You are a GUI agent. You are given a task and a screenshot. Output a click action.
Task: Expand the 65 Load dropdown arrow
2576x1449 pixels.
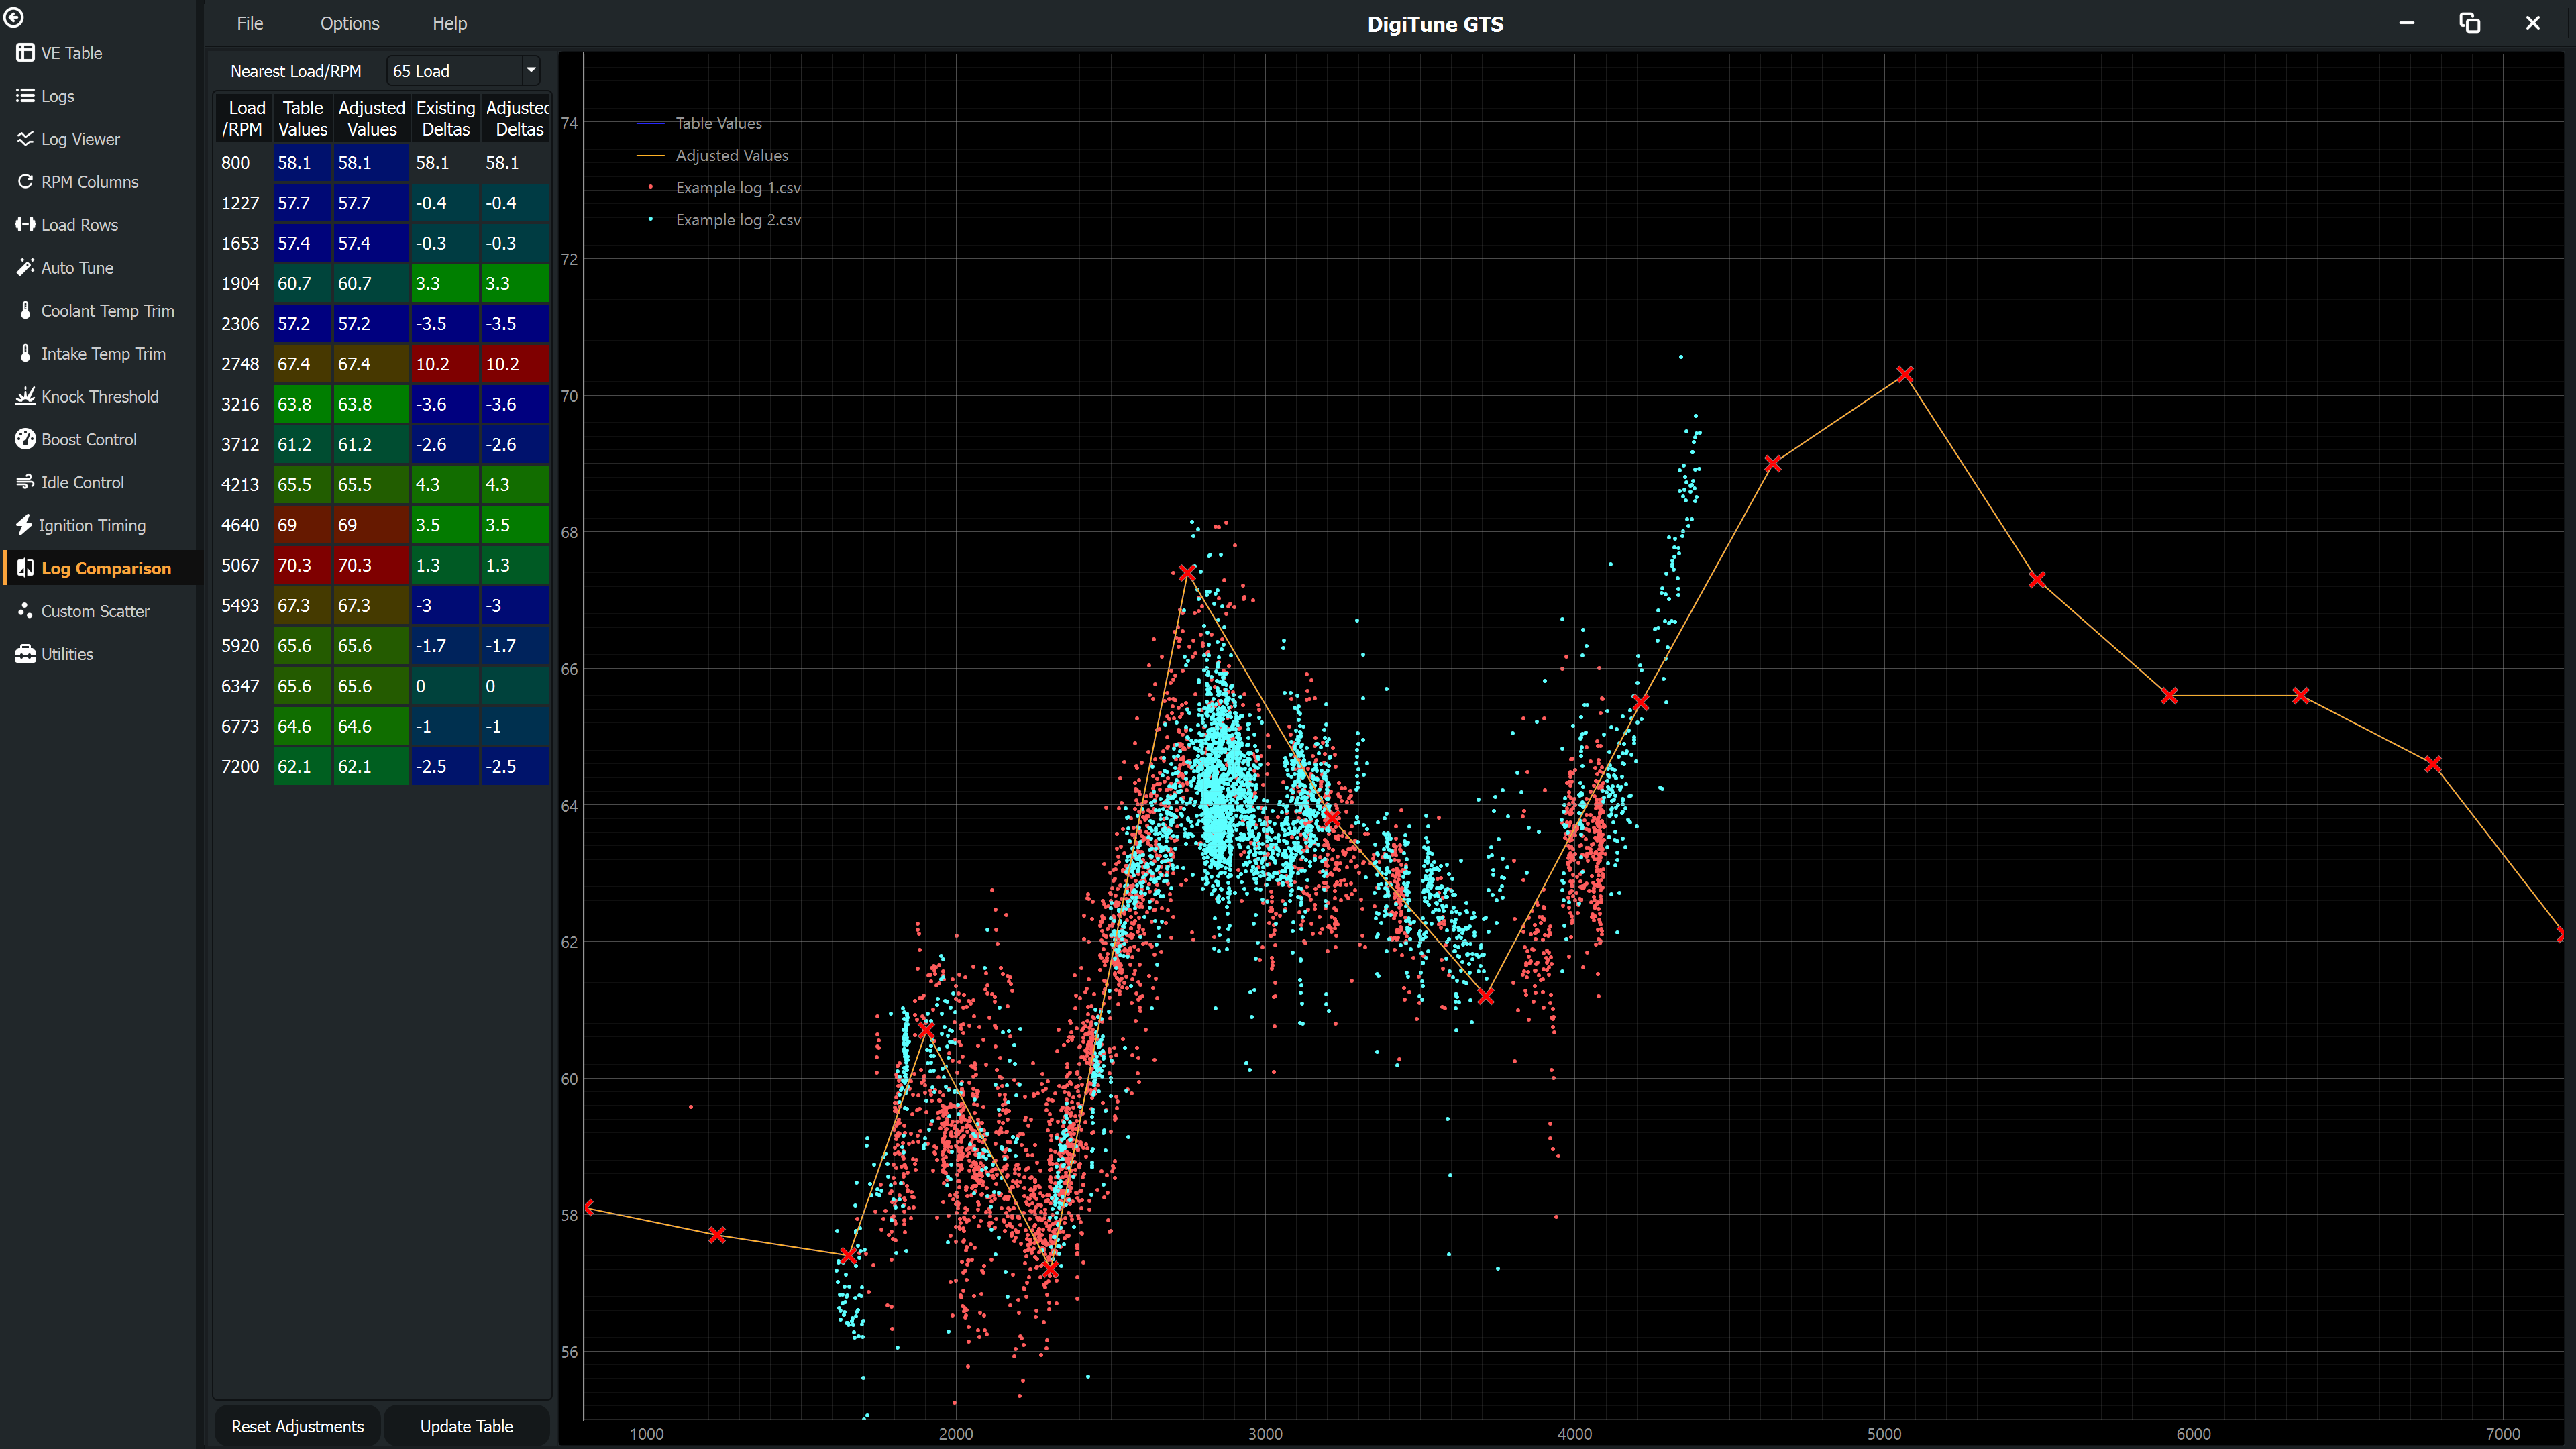coord(531,71)
